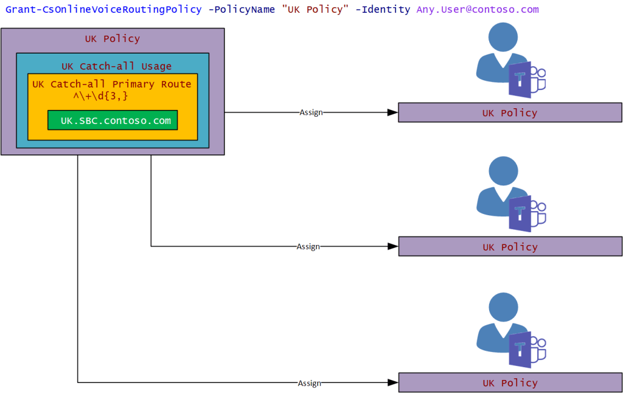Viewport: 623px width, 394px height.
Task: Click the bottom Assign connector label
Action: click(x=309, y=383)
